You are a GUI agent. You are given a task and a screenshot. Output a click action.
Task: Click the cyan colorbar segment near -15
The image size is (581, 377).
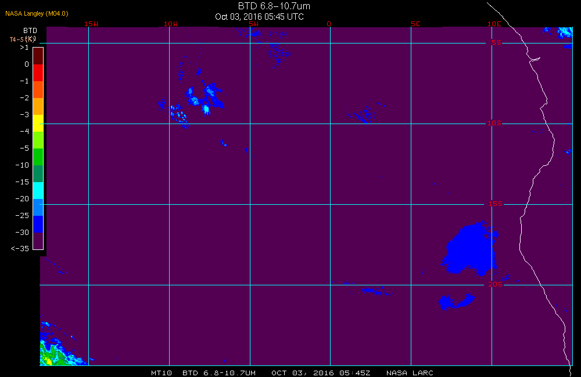(38, 191)
